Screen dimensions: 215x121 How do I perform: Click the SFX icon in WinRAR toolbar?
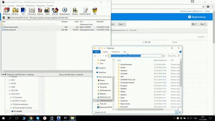tap(95, 11)
